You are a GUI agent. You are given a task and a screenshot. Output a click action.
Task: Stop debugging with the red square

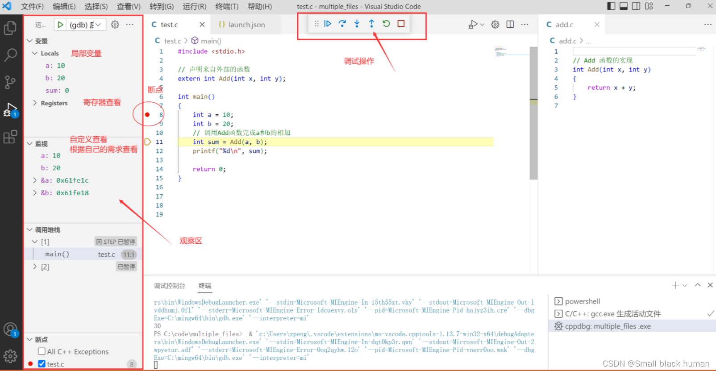[x=401, y=24]
